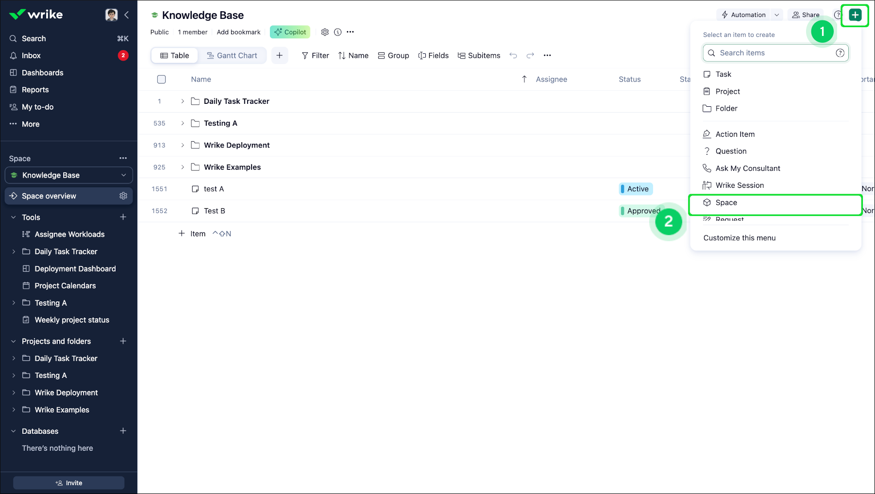Click the Search items input field
The width and height of the screenshot is (875, 494).
click(x=775, y=53)
